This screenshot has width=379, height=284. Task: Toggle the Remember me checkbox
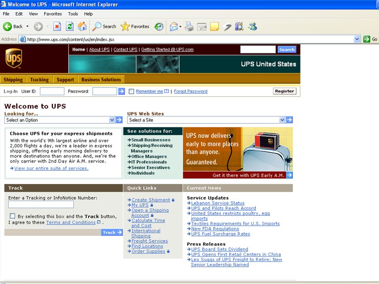pyautogui.click(x=131, y=91)
